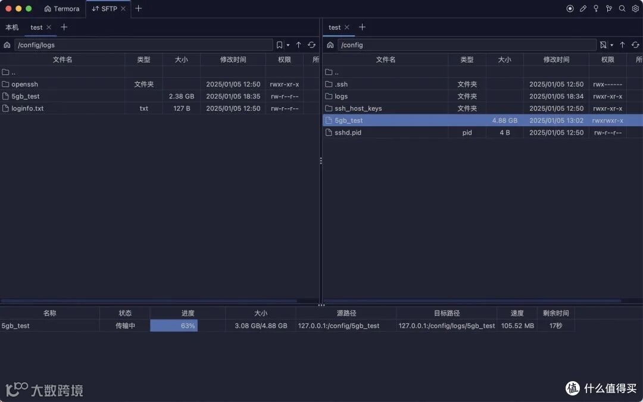Open the bookmark dropdown in the right panel

610,45
